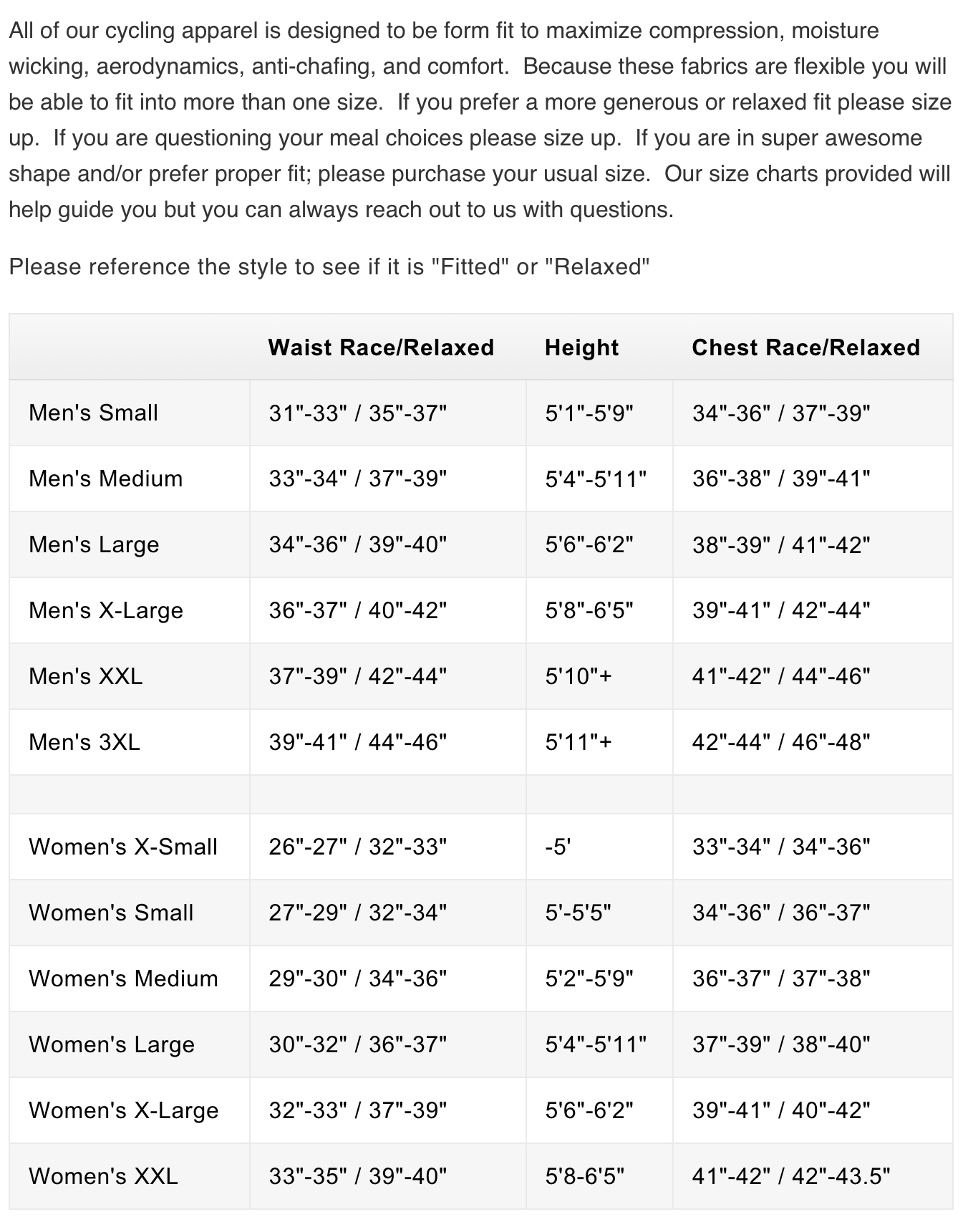968x1217 pixels.
Task: Click the cycling apparel intro paragraph
Action: click(480, 120)
